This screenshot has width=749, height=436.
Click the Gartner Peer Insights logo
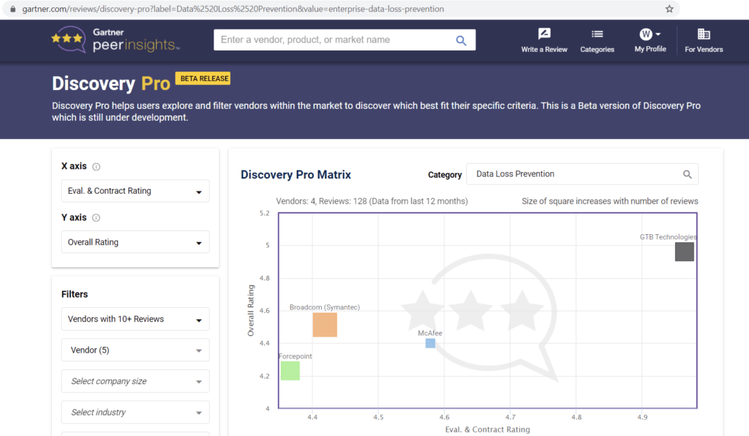coord(116,40)
